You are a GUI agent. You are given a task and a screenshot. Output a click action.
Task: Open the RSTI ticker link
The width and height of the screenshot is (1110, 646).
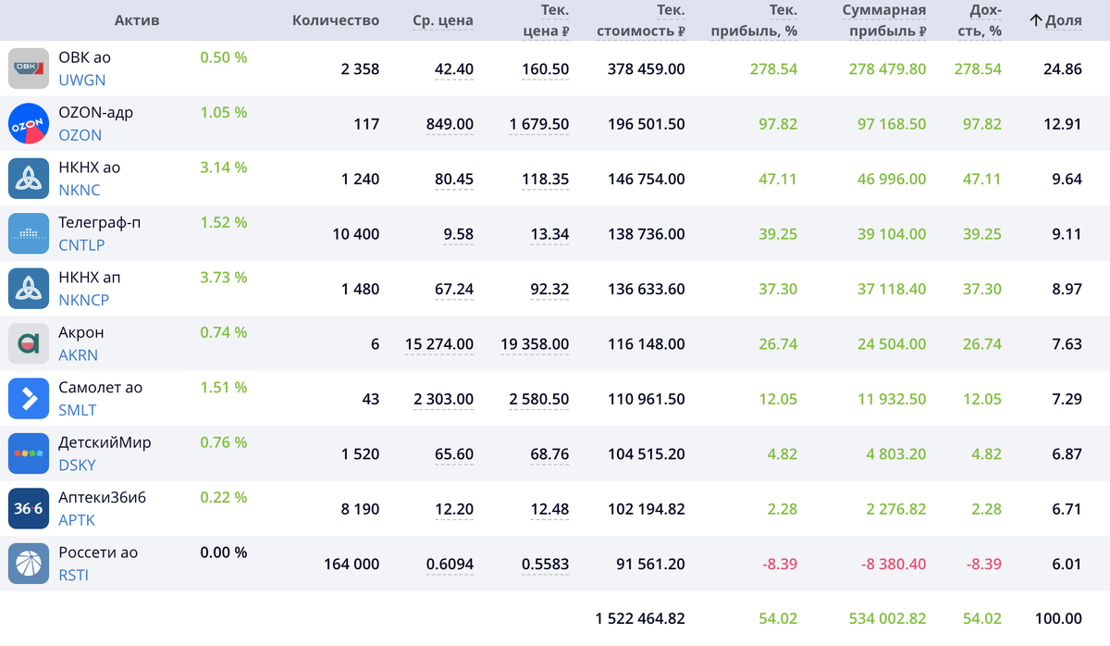coord(74,576)
